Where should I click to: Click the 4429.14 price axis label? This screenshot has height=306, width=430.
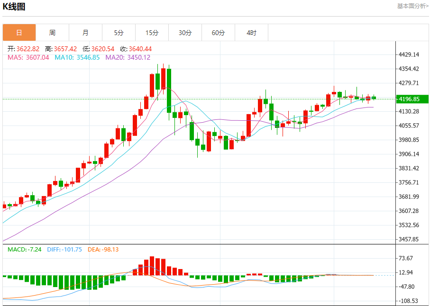[409, 54]
